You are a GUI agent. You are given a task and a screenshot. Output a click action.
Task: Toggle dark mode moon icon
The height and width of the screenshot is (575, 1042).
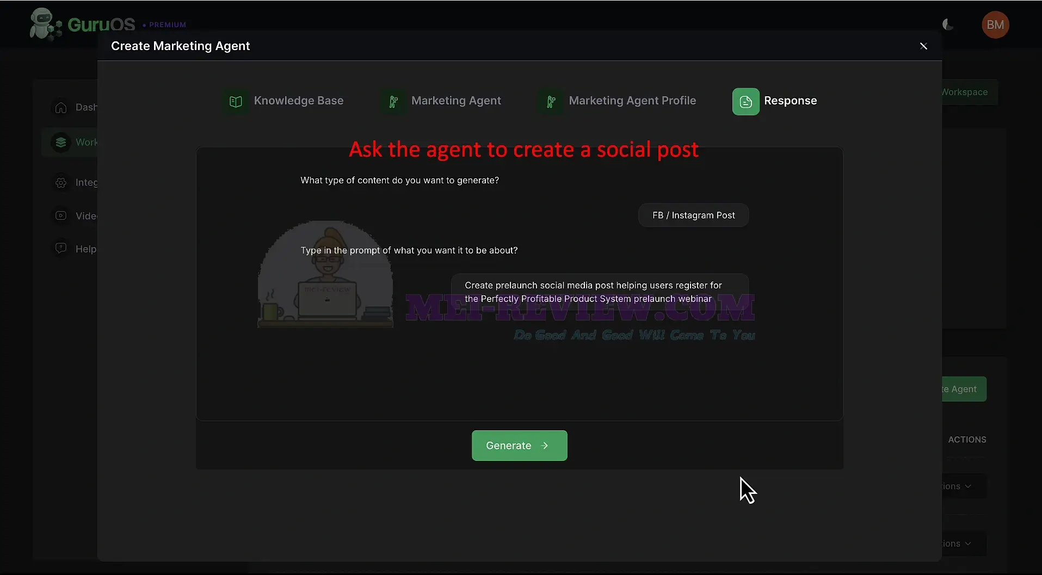pyautogui.click(x=948, y=24)
